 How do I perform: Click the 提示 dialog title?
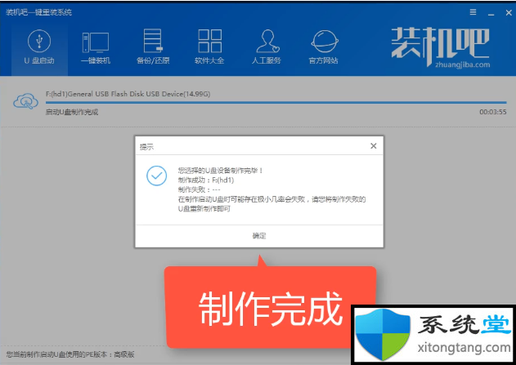tap(146, 147)
